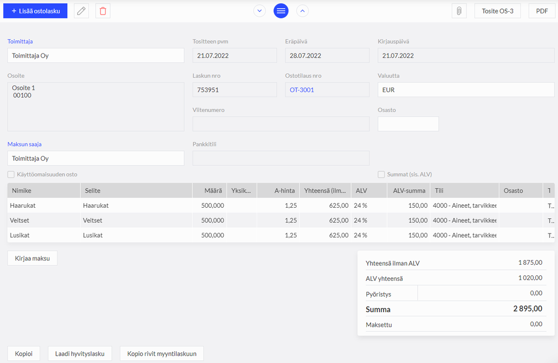Click the Osoite address text area
This screenshot has width=558, height=363.
click(96, 107)
